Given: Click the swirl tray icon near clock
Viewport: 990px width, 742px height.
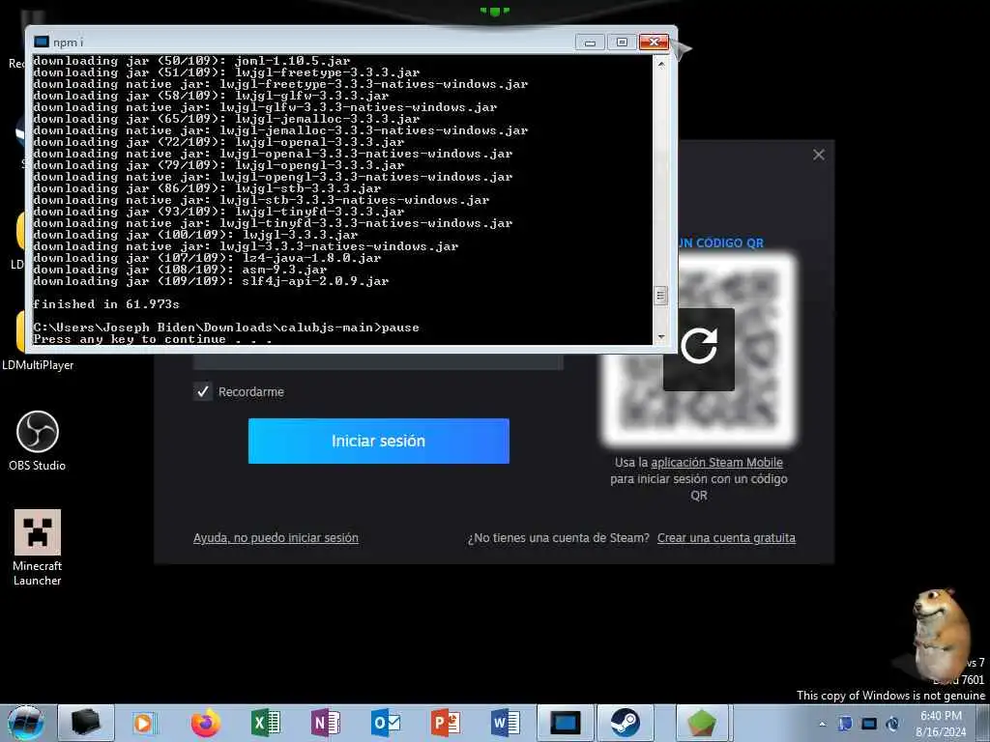Looking at the screenshot, I should coord(892,724).
